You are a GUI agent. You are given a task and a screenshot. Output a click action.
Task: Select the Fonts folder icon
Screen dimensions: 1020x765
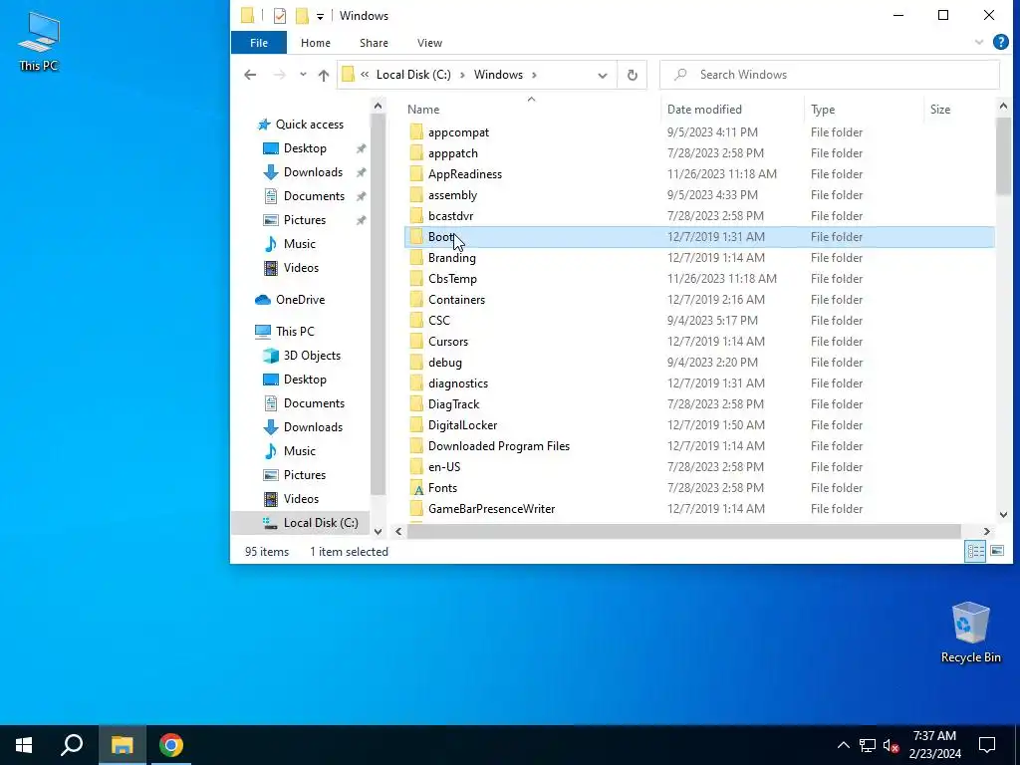click(417, 488)
